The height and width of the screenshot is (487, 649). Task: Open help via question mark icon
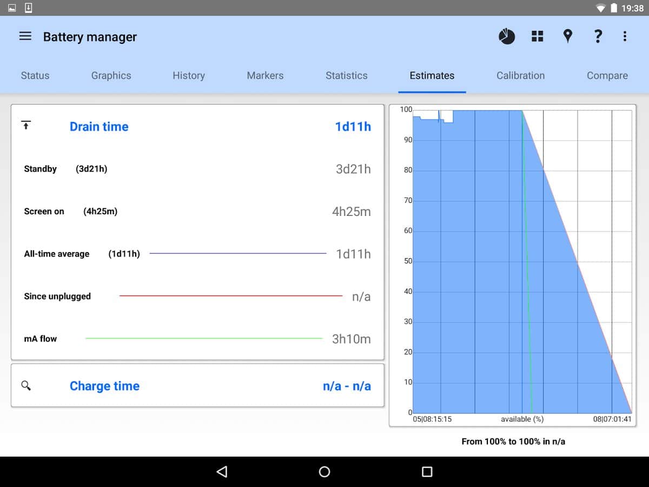point(598,36)
